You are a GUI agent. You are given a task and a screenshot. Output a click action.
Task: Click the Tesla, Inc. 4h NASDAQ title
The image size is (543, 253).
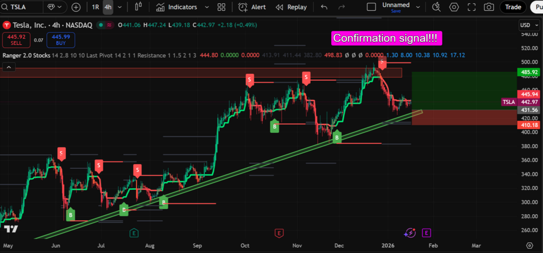point(52,25)
